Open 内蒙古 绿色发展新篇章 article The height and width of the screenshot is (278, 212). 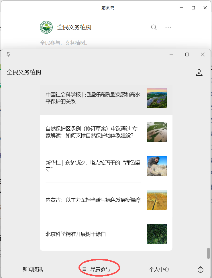tap(93, 200)
